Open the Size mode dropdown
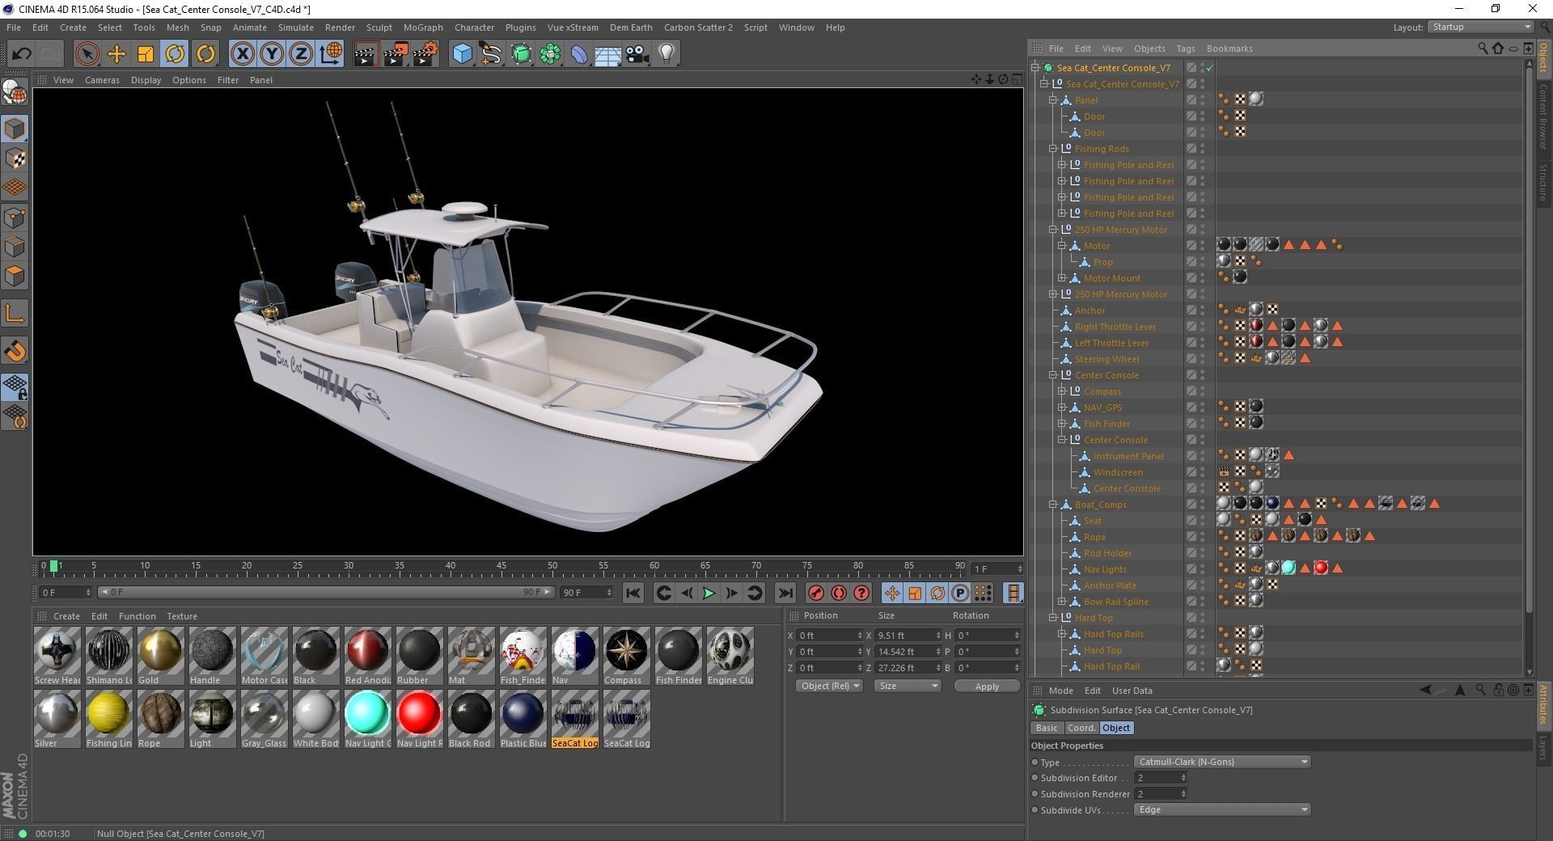1553x841 pixels. pyautogui.click(x=908, y=686)
